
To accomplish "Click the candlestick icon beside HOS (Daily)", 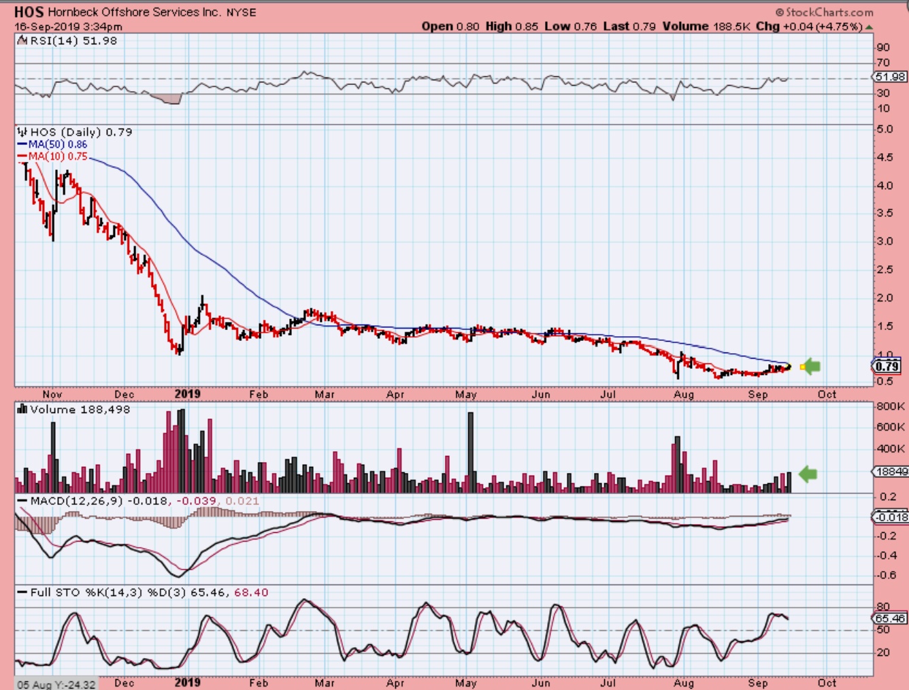I will (22, 132).
